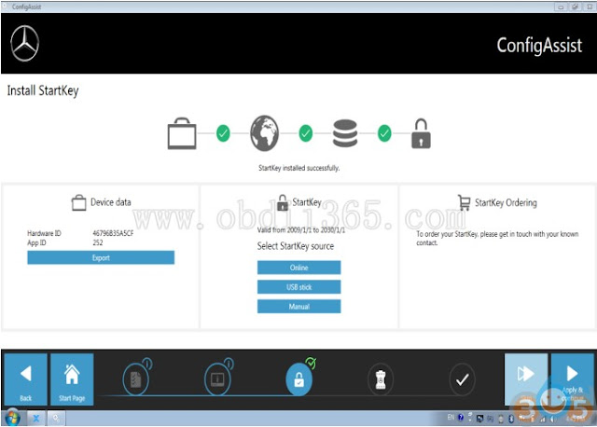Viewport: 597px width, 427px height.
Task: Click the green checkmark after the database
Action: point(384,133)
